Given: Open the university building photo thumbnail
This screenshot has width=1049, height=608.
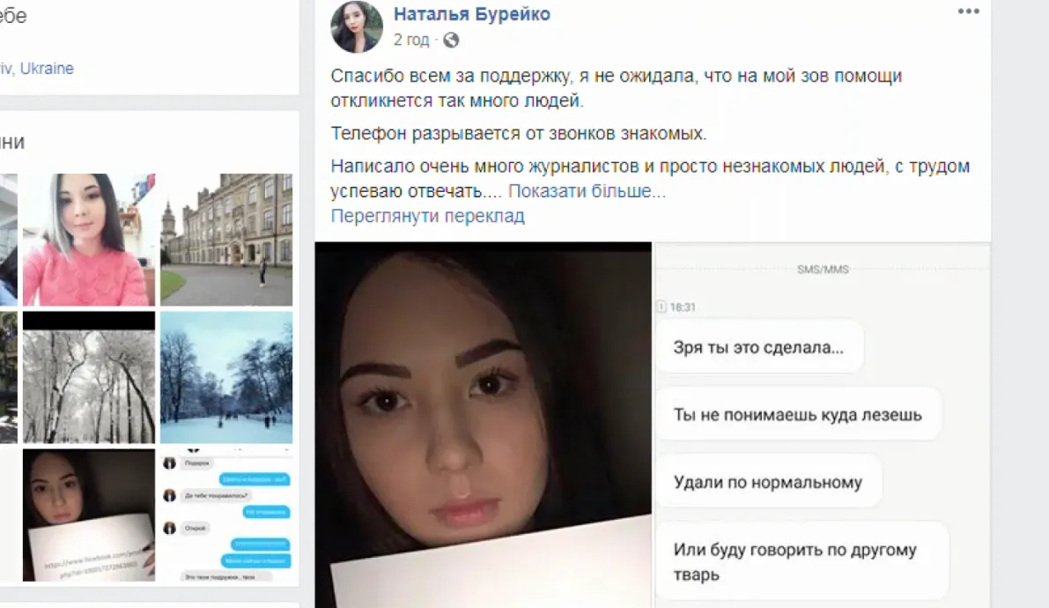Looking at the screenshot, I should (226, 240).
